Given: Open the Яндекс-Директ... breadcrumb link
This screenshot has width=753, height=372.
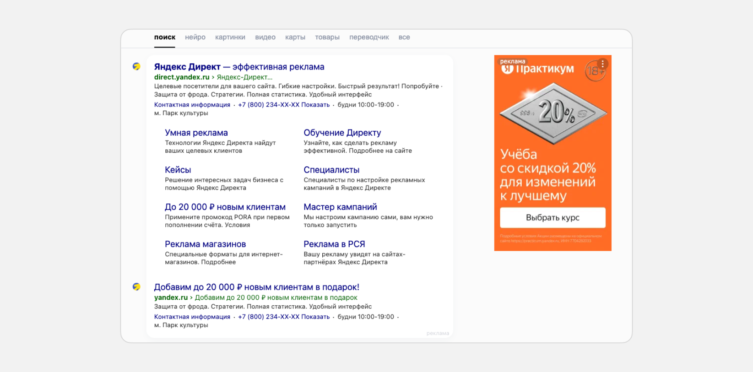Looking at the screenshot, I should pos(244,77).
